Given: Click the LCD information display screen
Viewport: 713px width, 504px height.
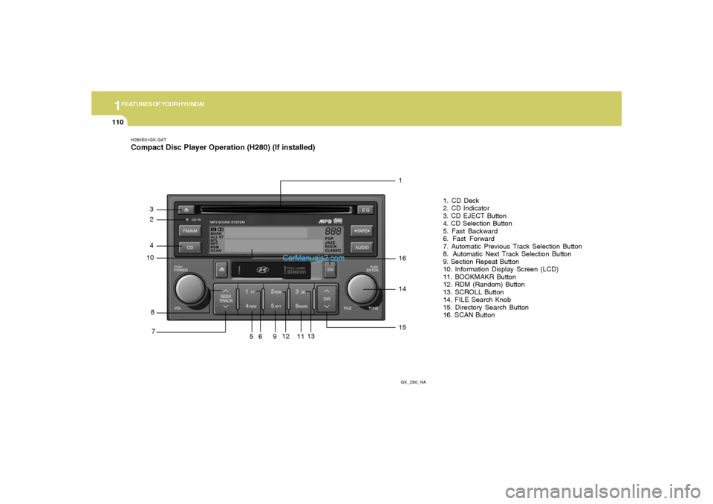Looking at the screenshot, I should (x=276, y=239).
